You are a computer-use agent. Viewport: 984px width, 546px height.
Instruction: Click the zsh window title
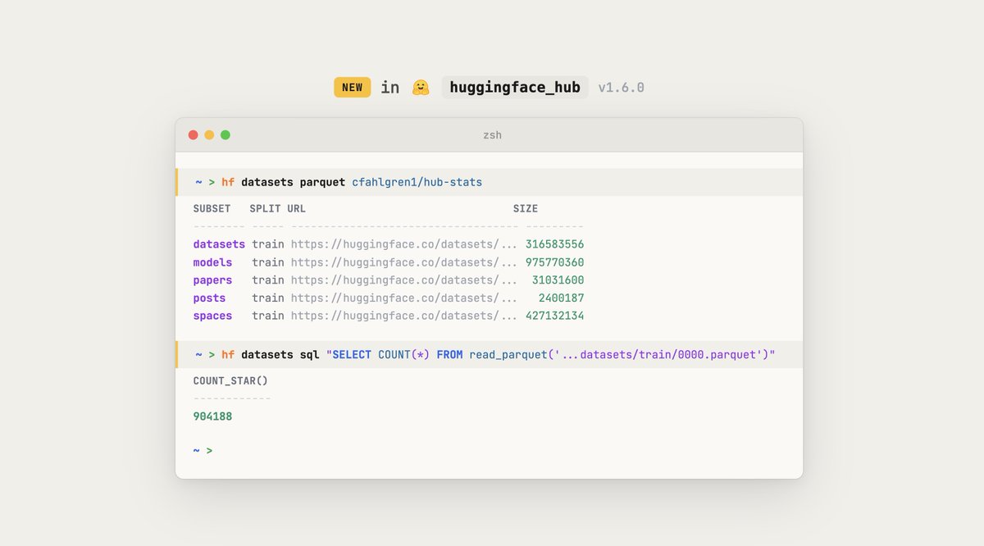(x=492, y=135)
